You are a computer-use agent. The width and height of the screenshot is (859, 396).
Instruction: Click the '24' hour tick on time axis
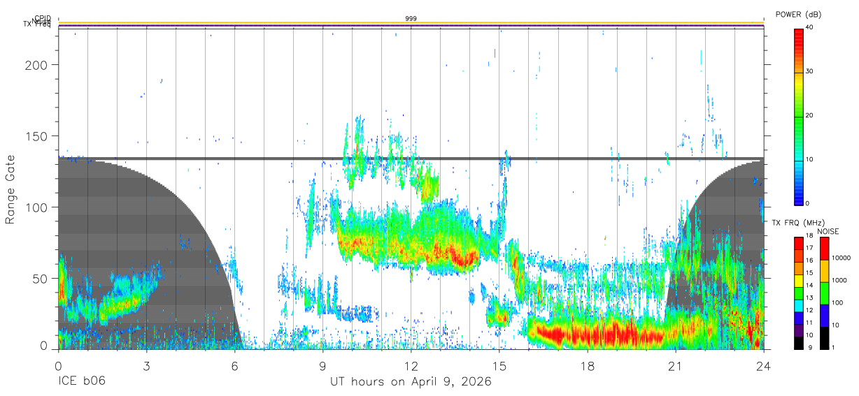point(764,365)
